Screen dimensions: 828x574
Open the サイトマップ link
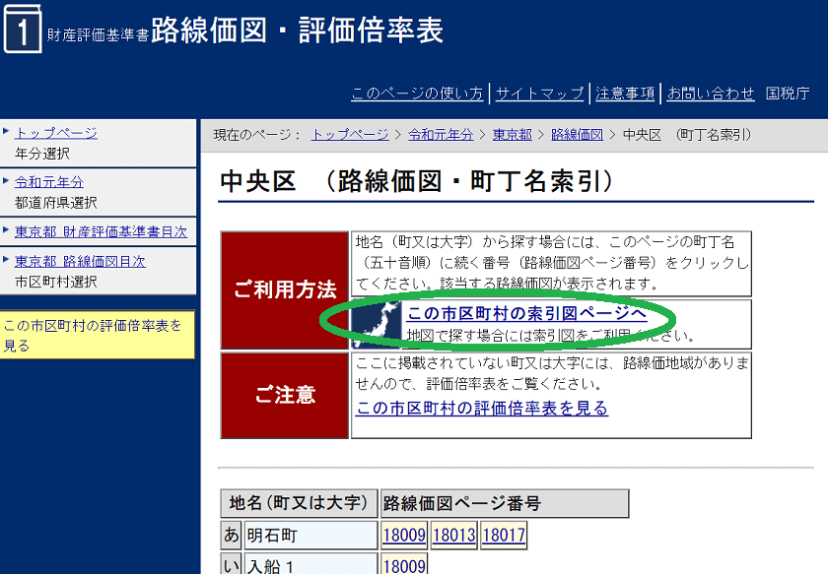[539, 94]
